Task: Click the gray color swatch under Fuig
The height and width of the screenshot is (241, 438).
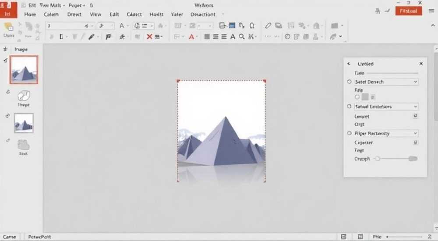Action: pos(365,97)
